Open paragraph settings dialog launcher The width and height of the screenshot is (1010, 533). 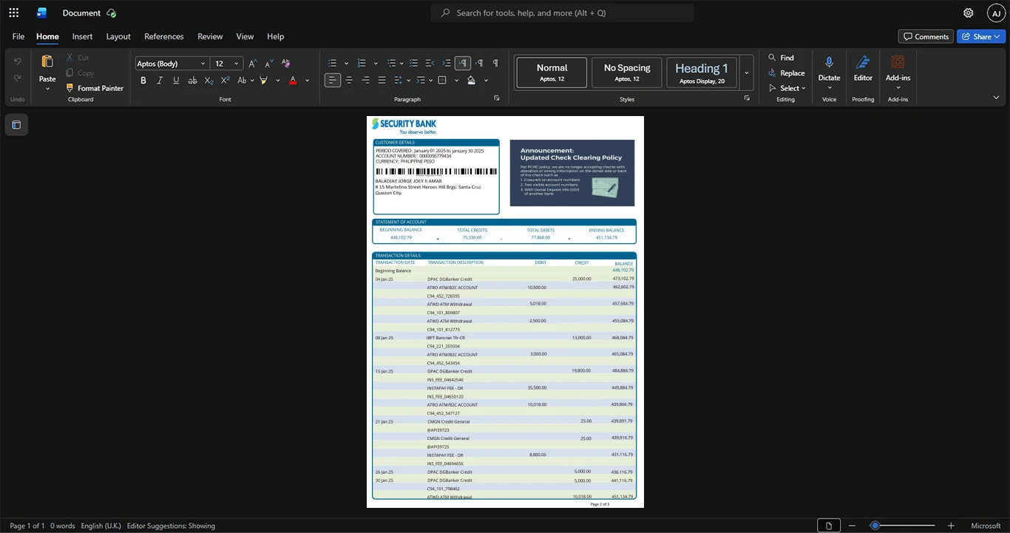497,98
